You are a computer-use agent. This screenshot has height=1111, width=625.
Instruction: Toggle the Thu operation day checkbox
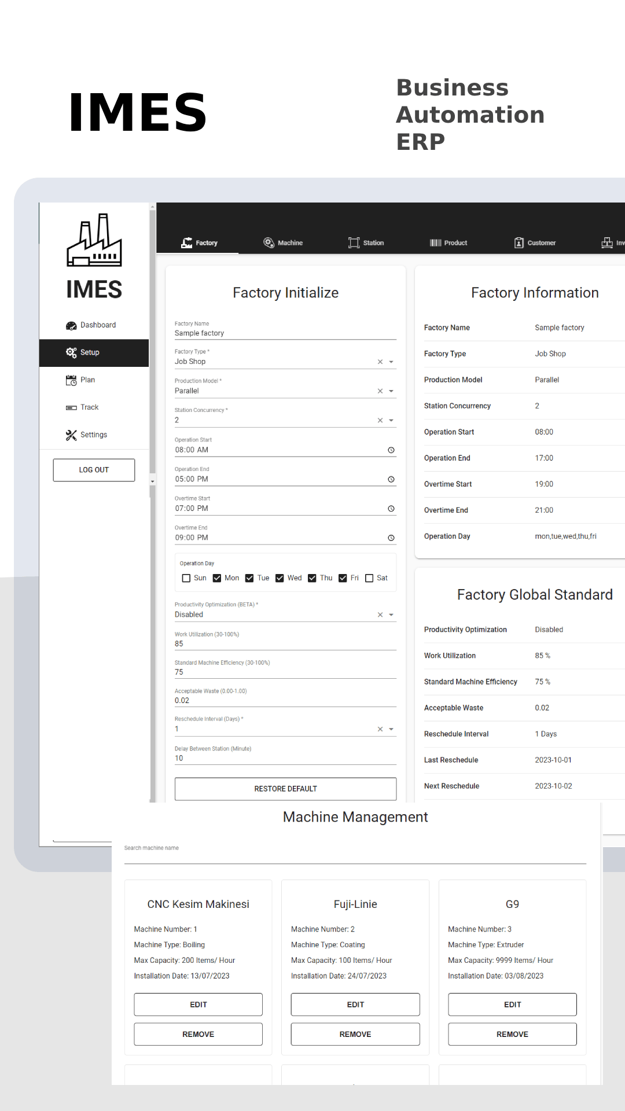(x=312, y=578)
